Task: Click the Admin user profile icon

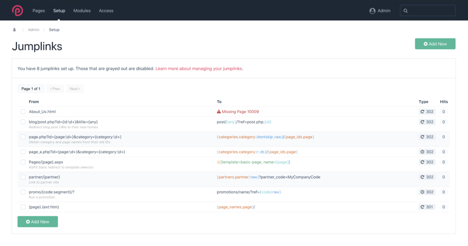Action: pyautogui.click(x=373, y=11)
